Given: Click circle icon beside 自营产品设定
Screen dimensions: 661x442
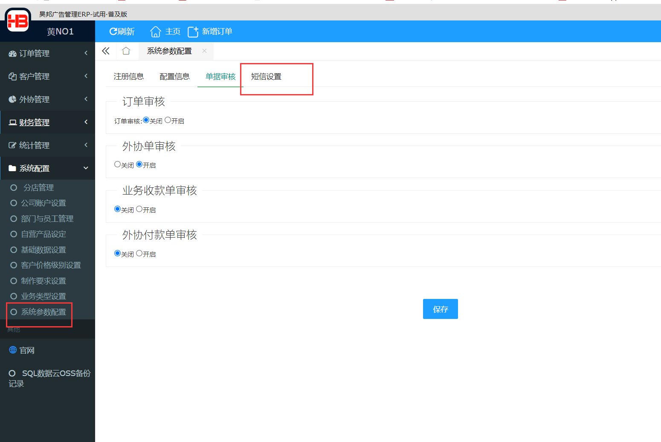Looking at the screenshot, I should click(14, 234).
